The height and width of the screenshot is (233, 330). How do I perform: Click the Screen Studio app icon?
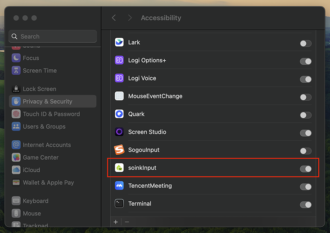click(x=119, y=132)
